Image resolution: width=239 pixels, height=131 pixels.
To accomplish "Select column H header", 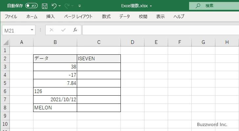I will click(227, 42).
